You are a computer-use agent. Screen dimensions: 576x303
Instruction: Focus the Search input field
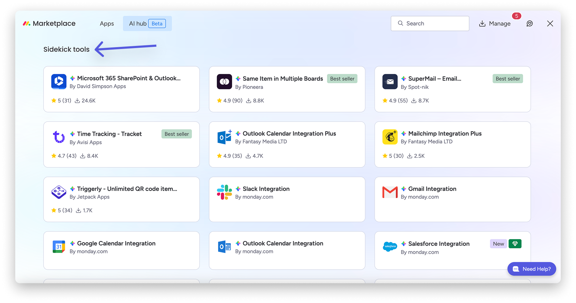pos(430,23)
